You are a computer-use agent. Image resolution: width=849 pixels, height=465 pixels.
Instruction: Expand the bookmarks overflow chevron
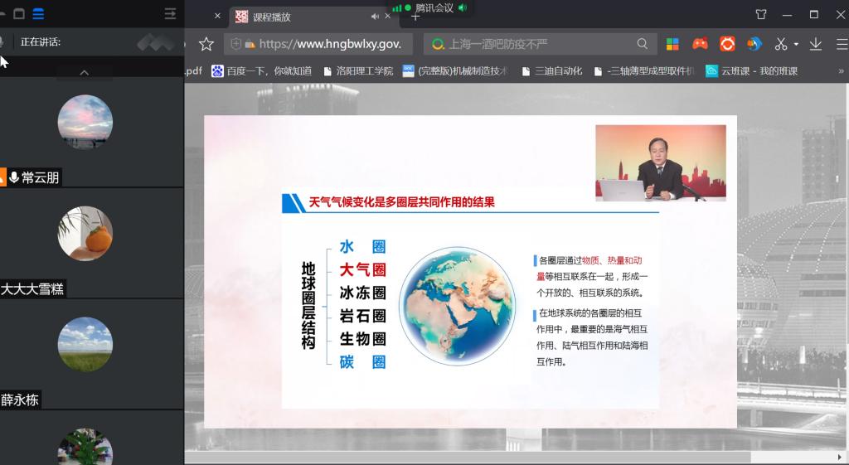tap(841, 71)
